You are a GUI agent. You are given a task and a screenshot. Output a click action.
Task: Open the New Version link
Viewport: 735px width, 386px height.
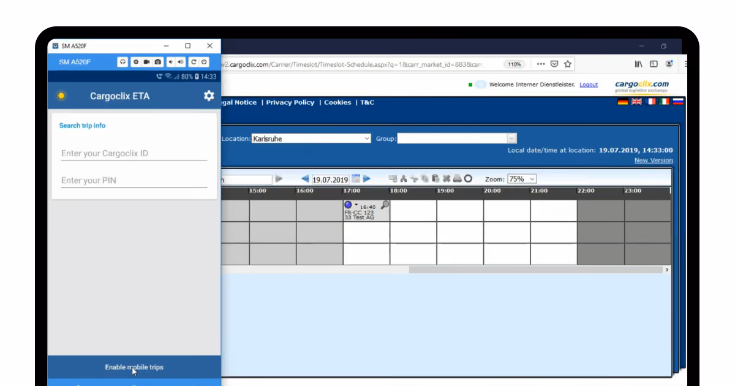click(654, 161)
